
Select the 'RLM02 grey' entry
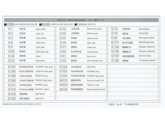pyautogui.click(x=92, y=52)
